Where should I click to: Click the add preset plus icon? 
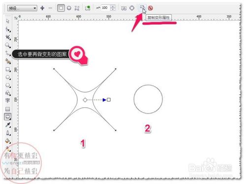(42, 8)
